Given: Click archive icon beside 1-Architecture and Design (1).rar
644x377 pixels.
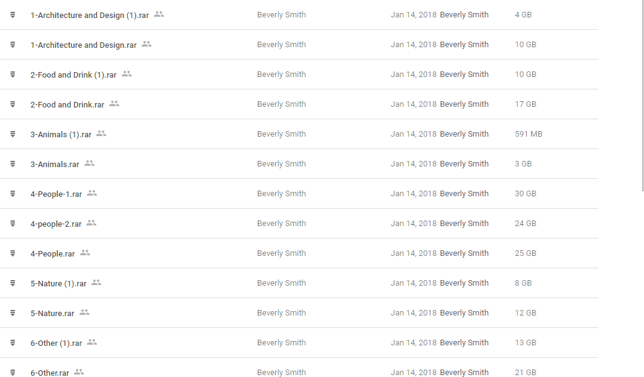Looking at the screenshot, I should point(12,15).
